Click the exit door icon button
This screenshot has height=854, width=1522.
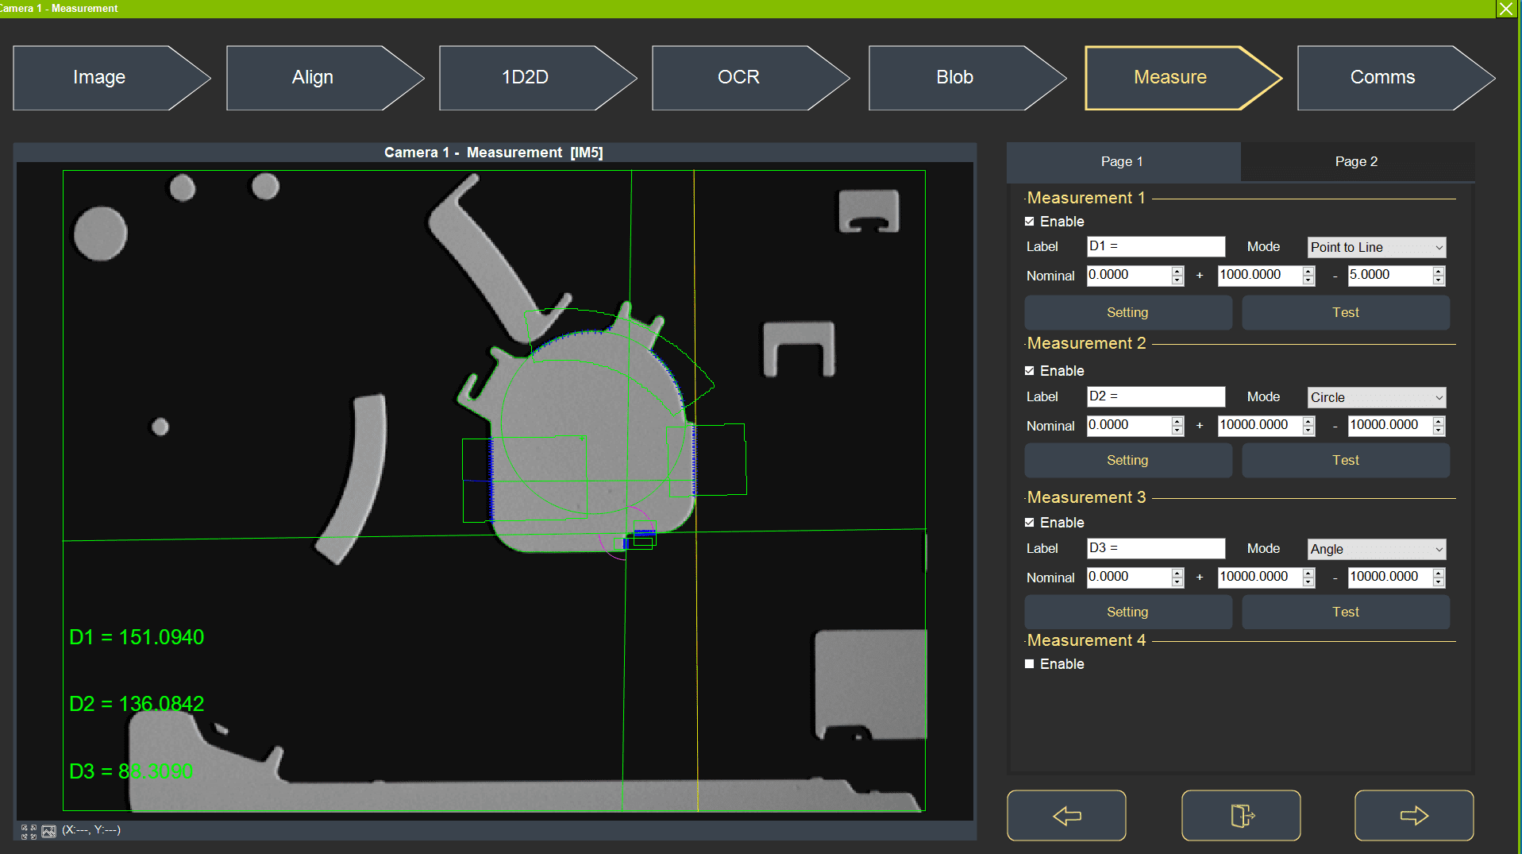(1241, 815)
